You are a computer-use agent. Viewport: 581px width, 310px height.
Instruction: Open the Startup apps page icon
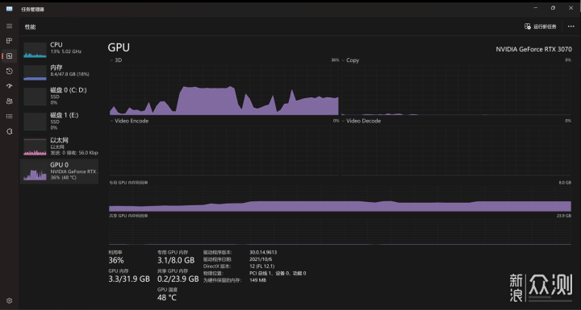(9, 86)
